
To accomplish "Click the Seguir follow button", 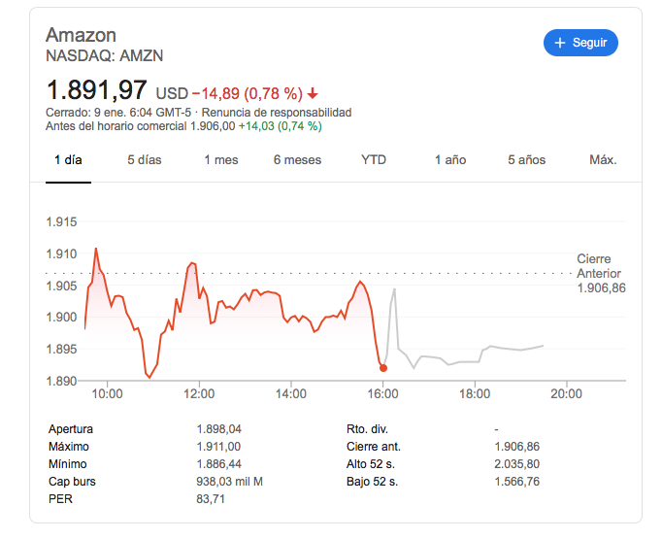I will tap(580, 43).
